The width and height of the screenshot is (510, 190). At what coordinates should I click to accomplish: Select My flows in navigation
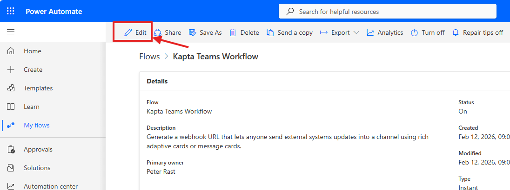(x=36, y=125)
